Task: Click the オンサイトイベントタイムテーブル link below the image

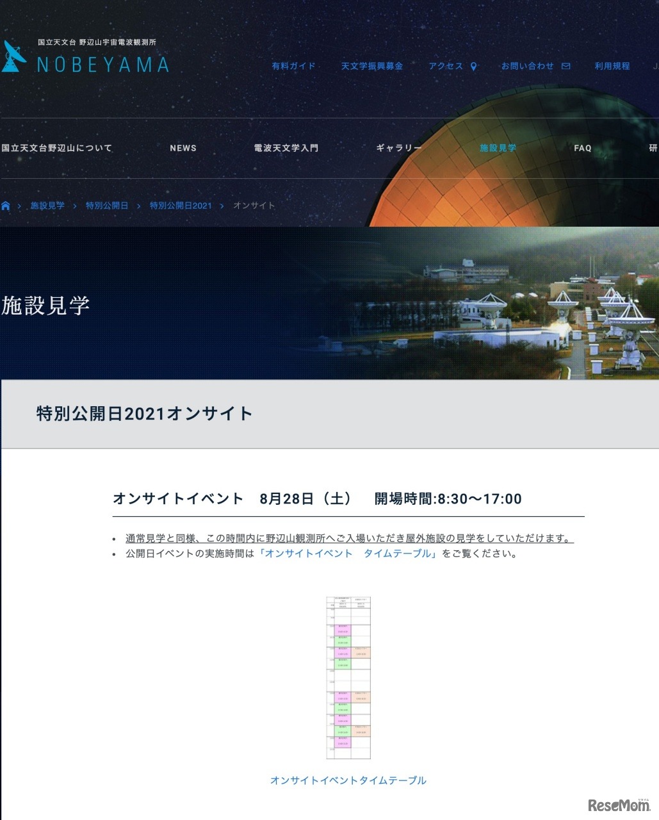Action: click(x=349, y=780)
